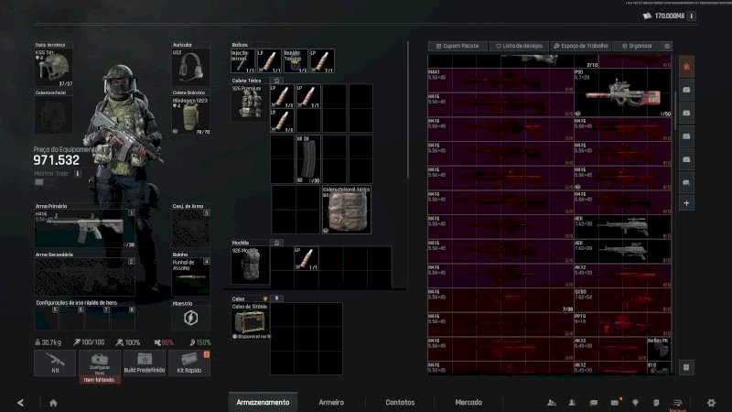Open the squad icon in bottom bar
The height and width of the screenshot is (412, 732).
(552, 403)
